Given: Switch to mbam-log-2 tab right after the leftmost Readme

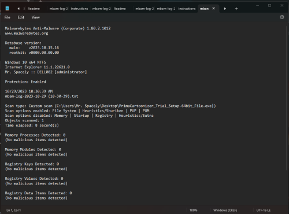Looking at the screenshot, I should [x=58, y=9].
